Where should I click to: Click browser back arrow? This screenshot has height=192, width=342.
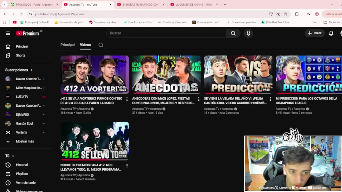click(5, 14)
